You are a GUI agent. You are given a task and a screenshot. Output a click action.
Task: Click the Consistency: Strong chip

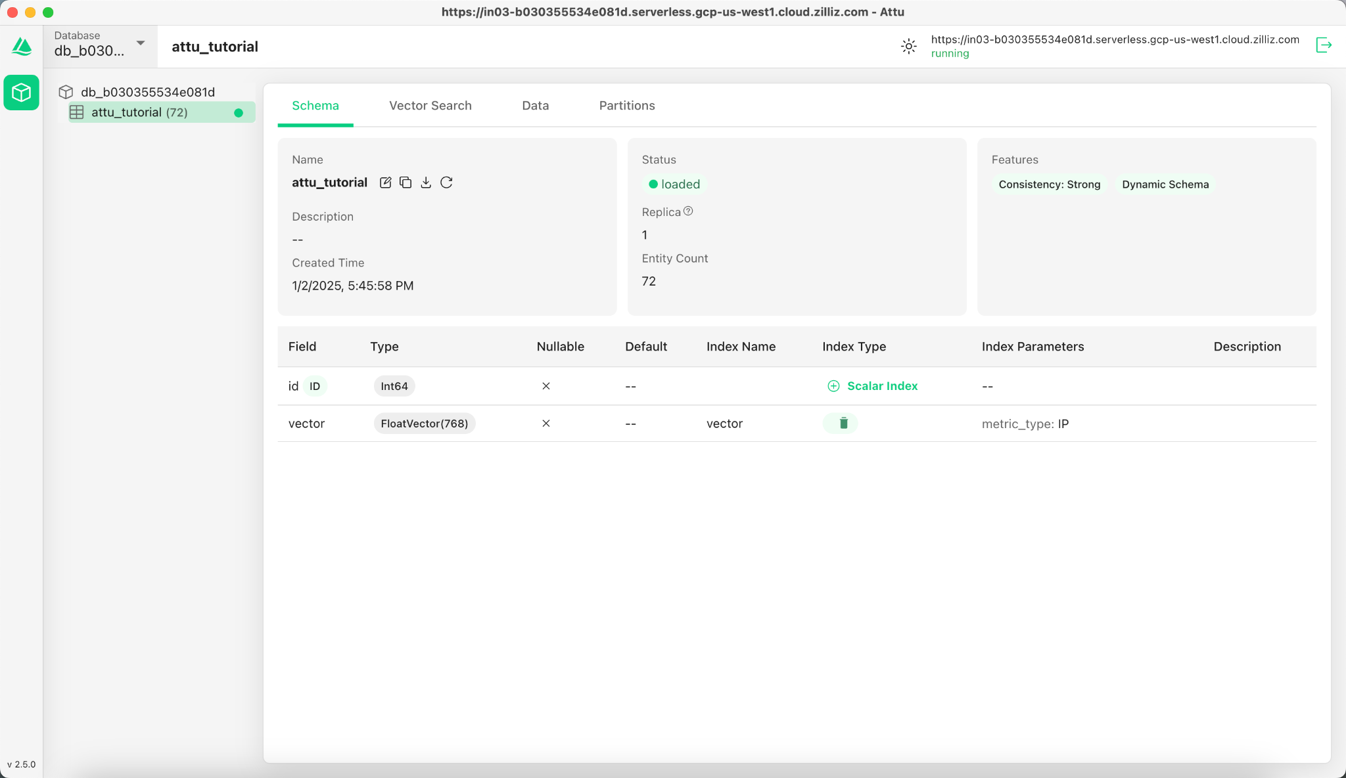tap(1049, 184)
